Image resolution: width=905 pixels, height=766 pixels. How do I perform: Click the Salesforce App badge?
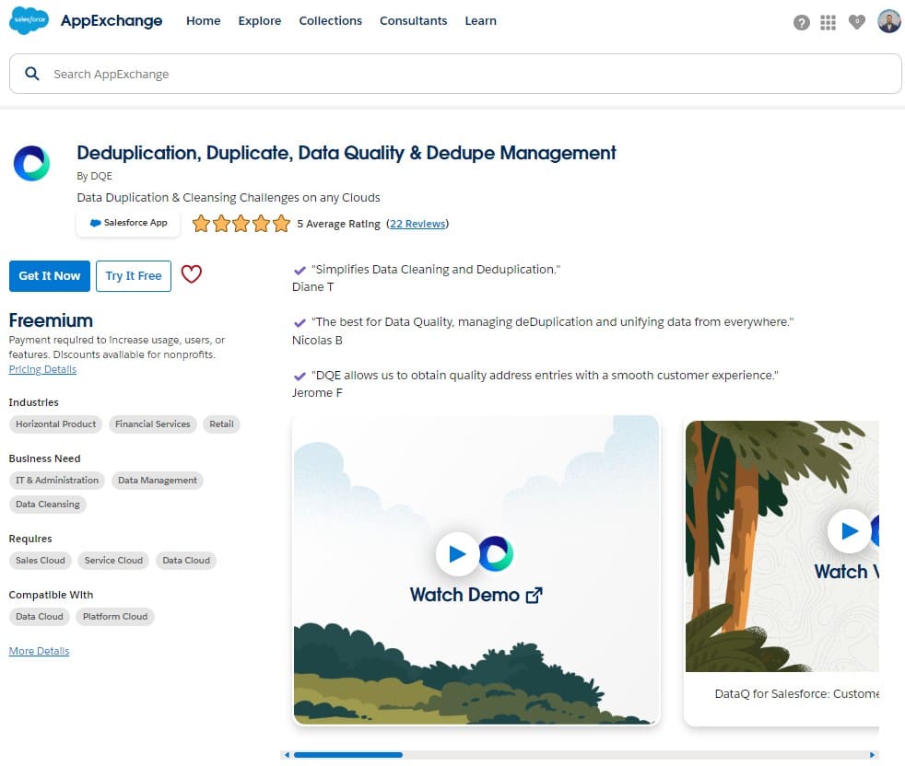coord(128,223)
